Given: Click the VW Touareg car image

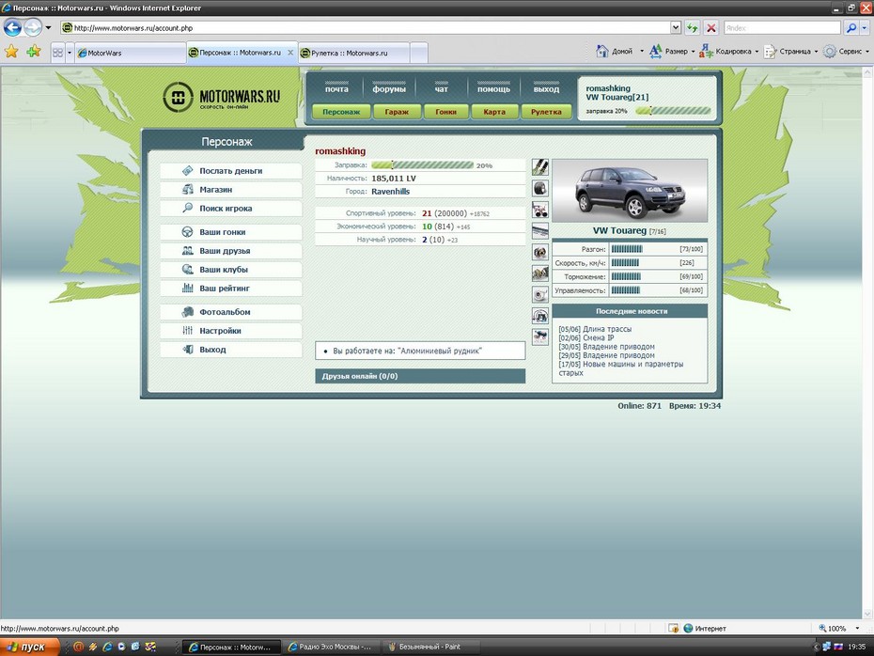Looking at the screenshot, I should [x=630, y=191].
